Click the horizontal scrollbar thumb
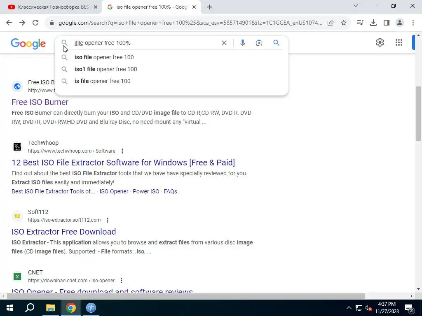 point(186,296)
